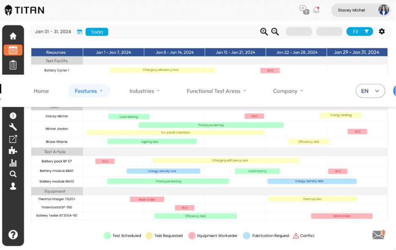Open the Home icon in the sidebar
Image resolution: width=396 pixels, height=250 pixels.
[13, 36]
